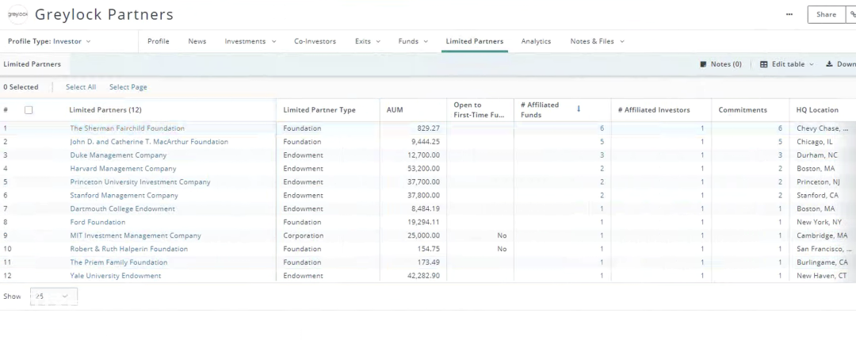Open The Priem Family Foundation link

(118, 262)
